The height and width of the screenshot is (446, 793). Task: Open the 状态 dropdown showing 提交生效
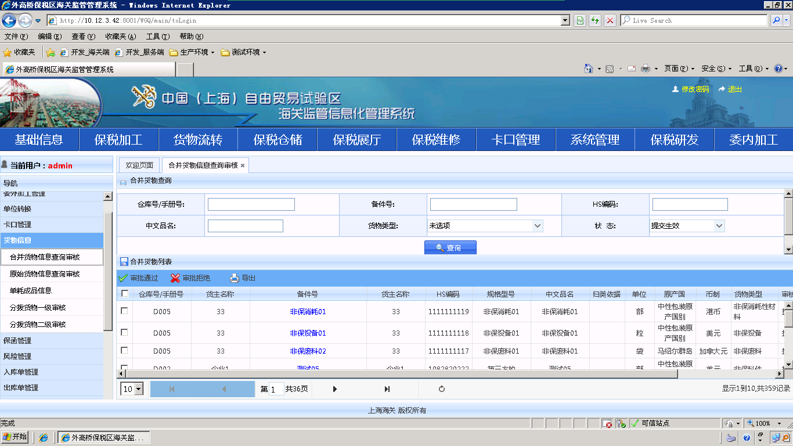coord(719,226)
